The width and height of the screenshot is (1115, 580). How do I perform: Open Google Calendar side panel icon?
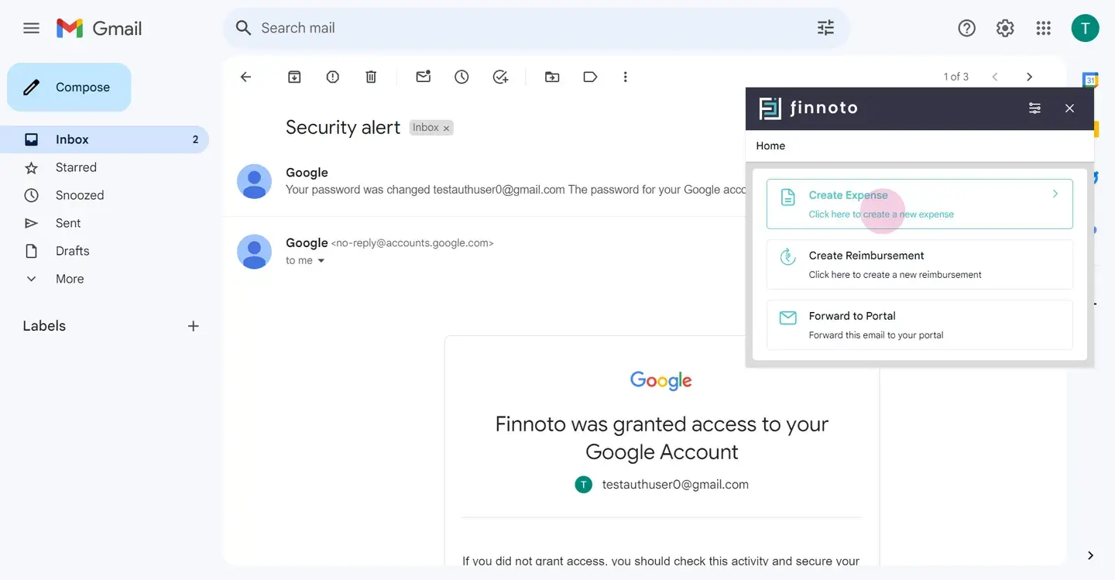1090,79
